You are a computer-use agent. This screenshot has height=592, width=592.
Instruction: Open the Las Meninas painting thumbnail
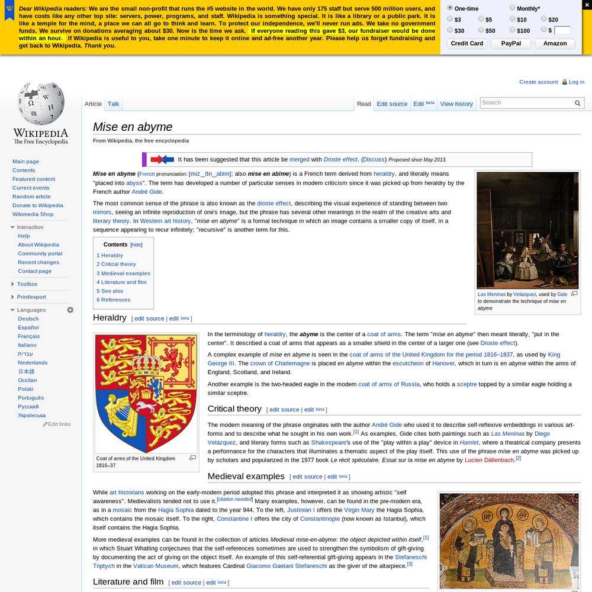(x=527, y=230)
